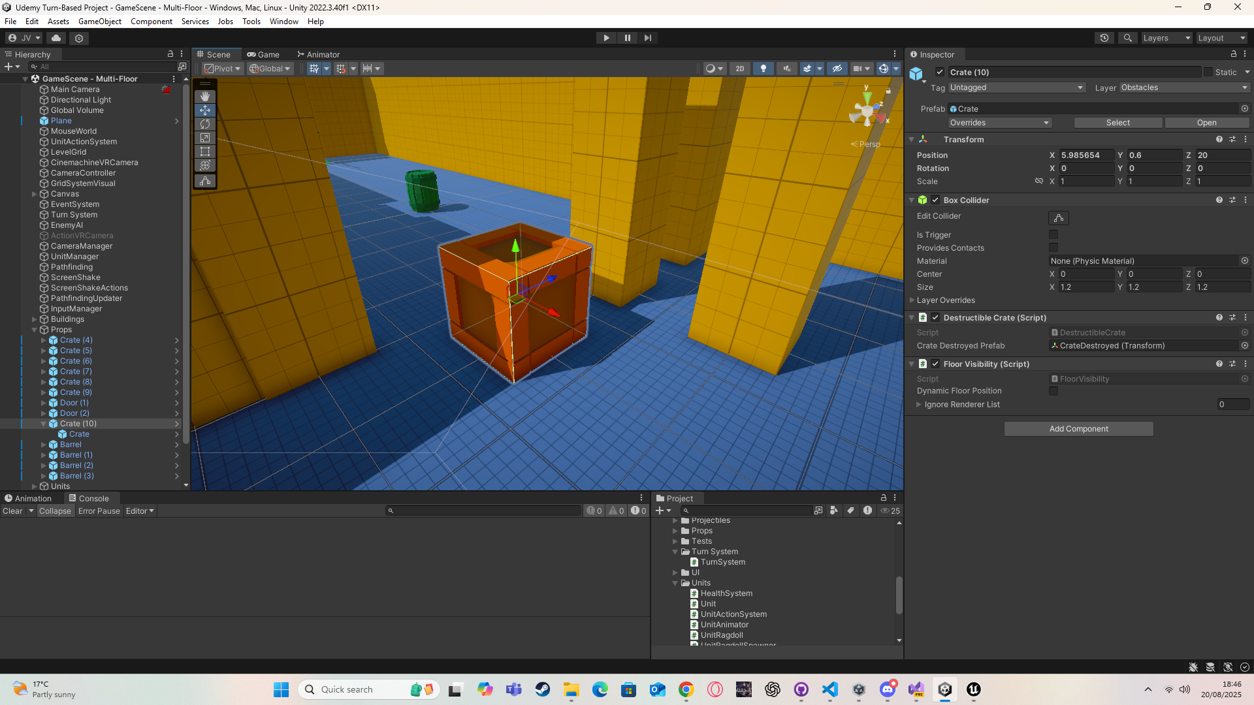Click the Position X field
Screen dimensions: 1254x705
pyautogui.click(x=1087, y=155)
